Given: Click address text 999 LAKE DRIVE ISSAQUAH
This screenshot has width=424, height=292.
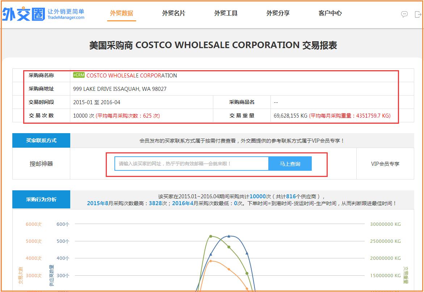Looking at the screenshot, I should [x=120, y=89].
